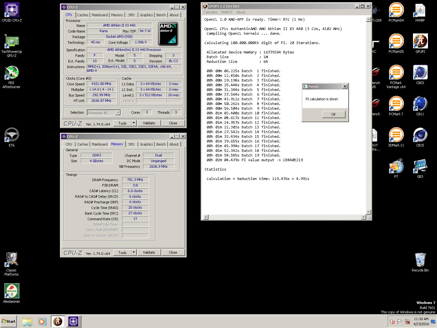Click the volume tray icon
437x328 pixels.
[392, 321]
